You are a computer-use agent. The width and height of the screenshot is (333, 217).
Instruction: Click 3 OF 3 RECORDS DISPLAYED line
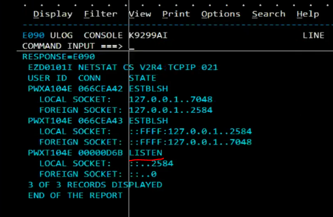95,185
